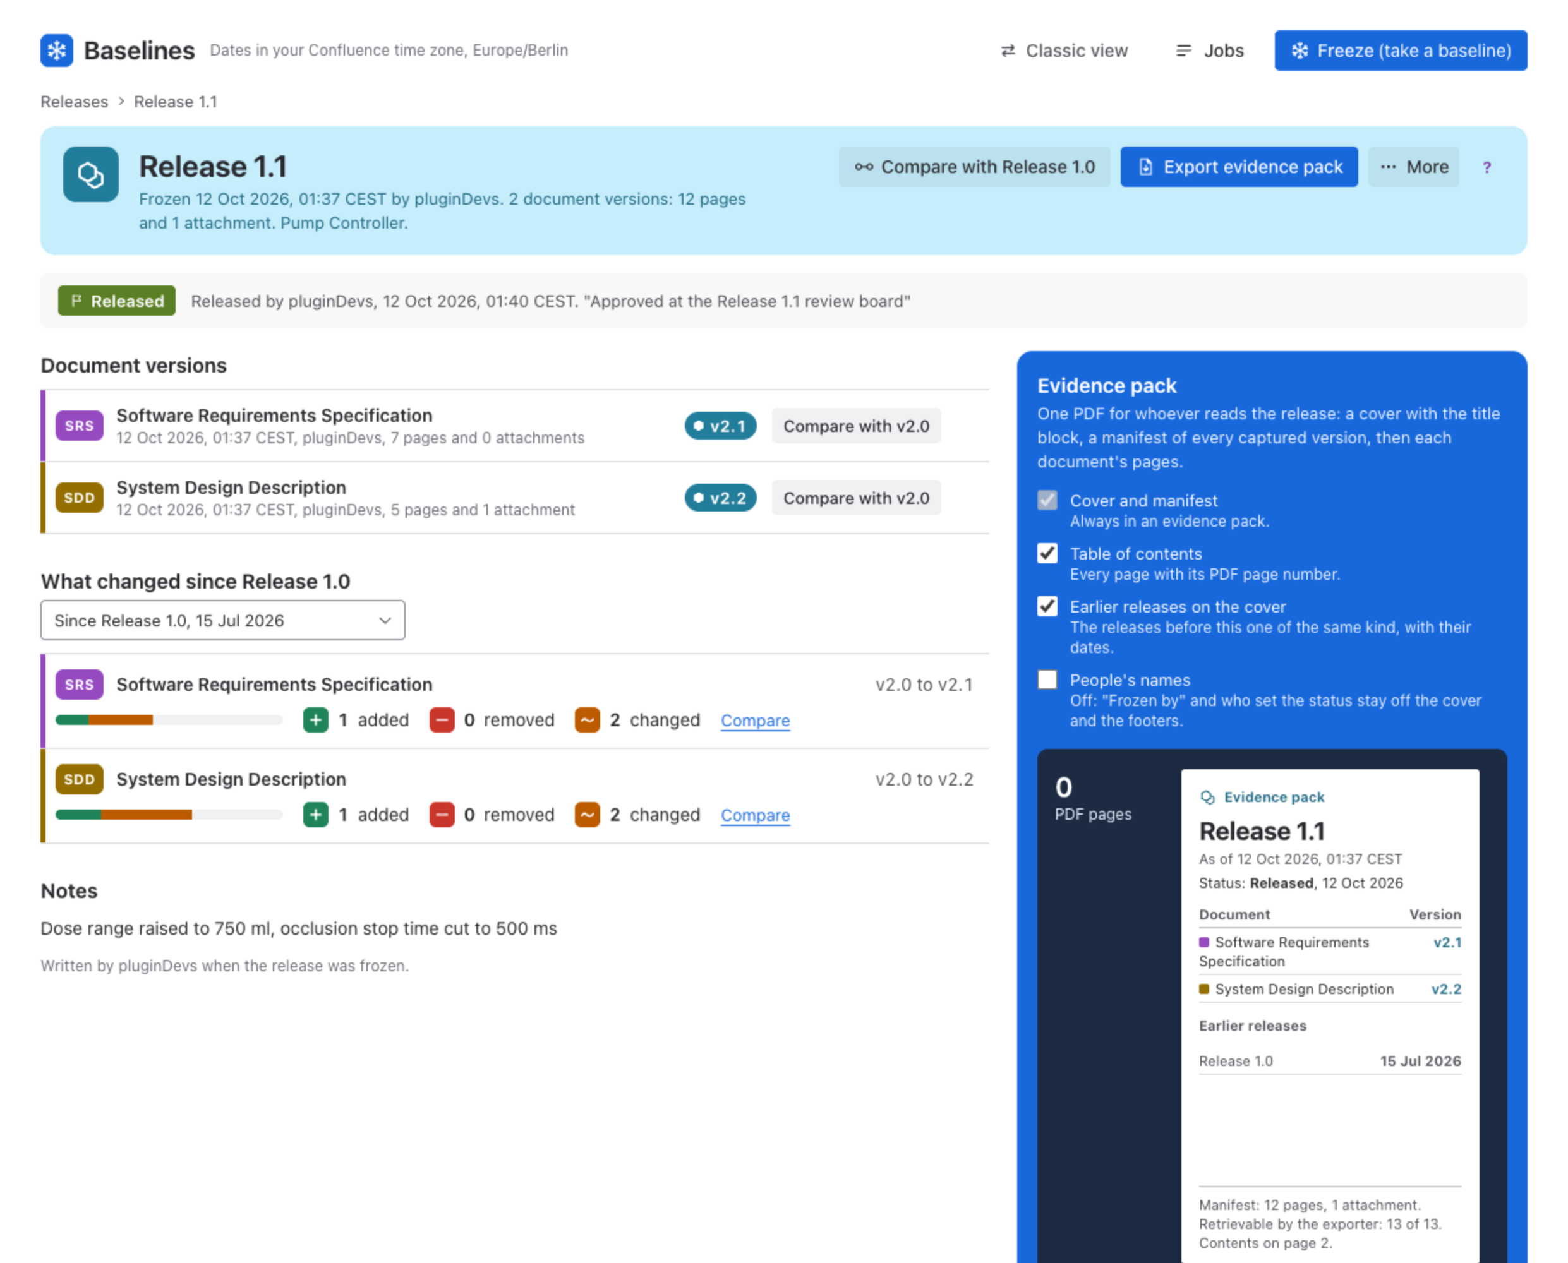This screenshot has height=1263, width=1568.
Task: Click v2.1 link in the PDF manifest
Action: click(x=1448, y=943)
